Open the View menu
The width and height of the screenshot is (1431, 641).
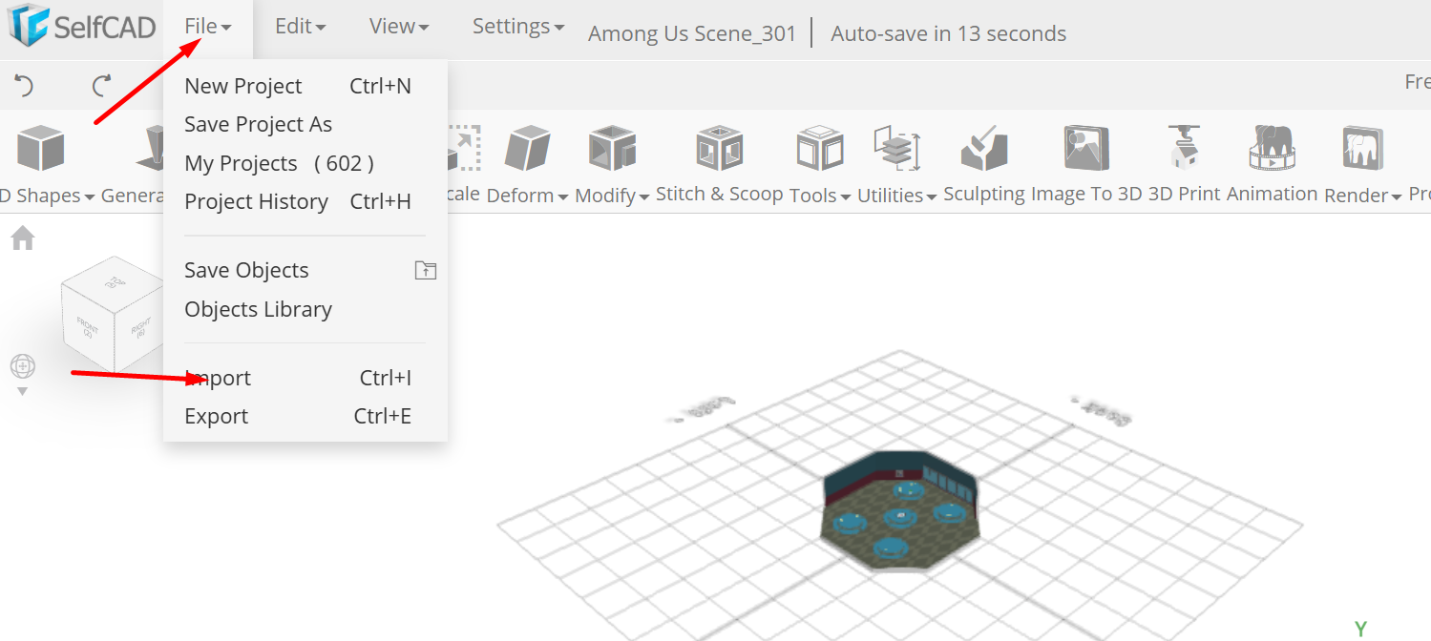(x=399, y=27)
